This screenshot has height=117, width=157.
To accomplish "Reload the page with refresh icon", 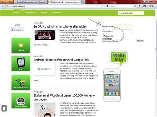I will pyautogui.click(x=102, y=6).
